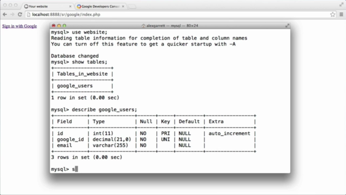Click the auto_increment extra cell
The width and height of the screenshot is (346, 195).
tap(229, 134)
